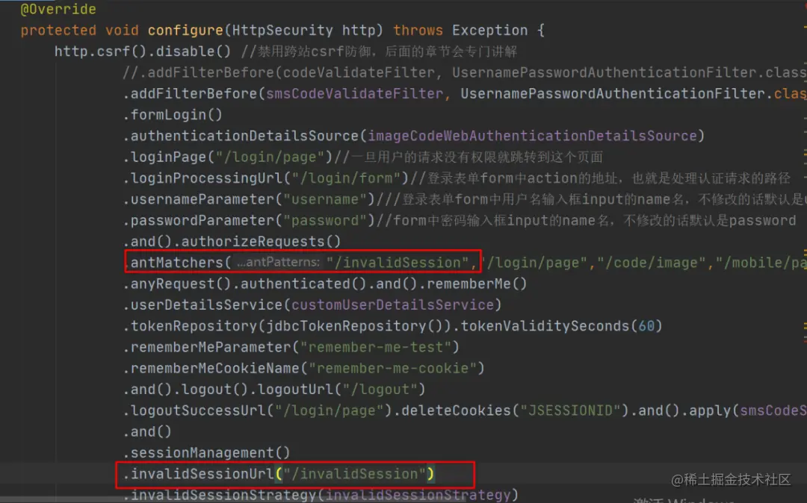Click the .invalidSessionStrategy method name

pos(219,494)
